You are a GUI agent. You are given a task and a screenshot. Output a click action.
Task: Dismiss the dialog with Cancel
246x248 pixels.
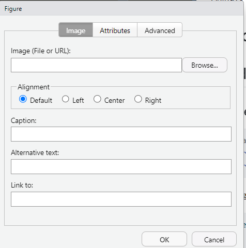[214, 239]
